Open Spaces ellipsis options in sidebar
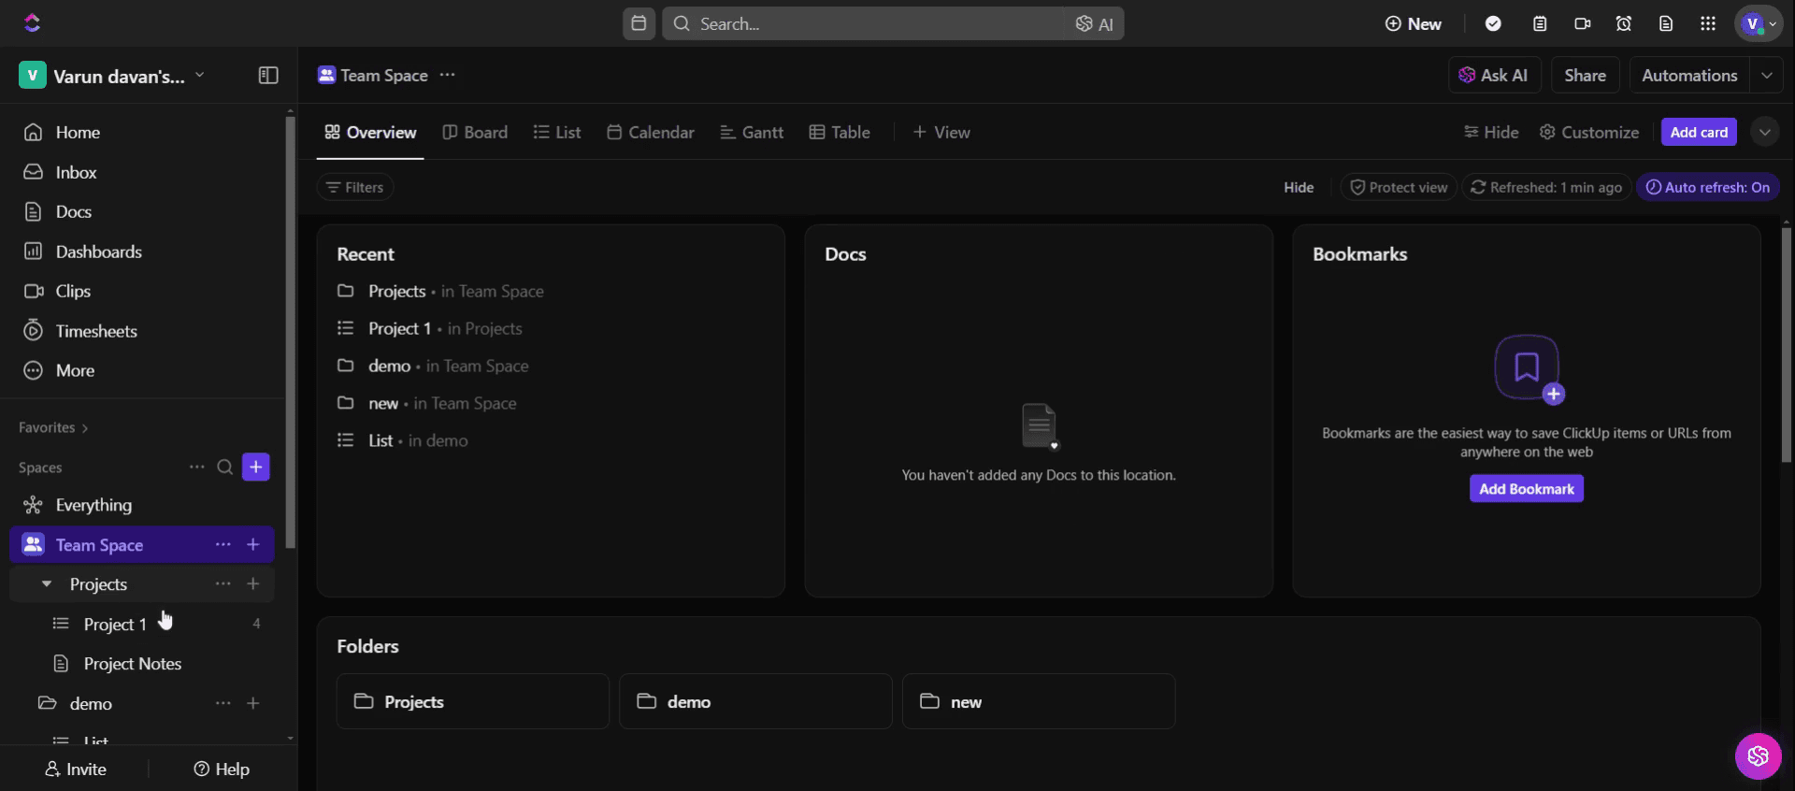The width and height of the screenshot is (1795, 791). coord(196,467)
